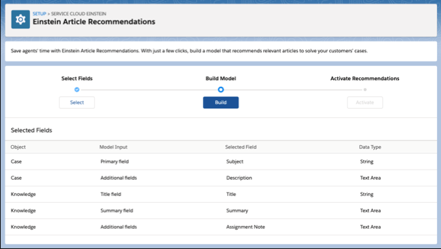Click Additional fields in Assignment Note row
This screenshot has height=249, width=441.
(119, 227)
